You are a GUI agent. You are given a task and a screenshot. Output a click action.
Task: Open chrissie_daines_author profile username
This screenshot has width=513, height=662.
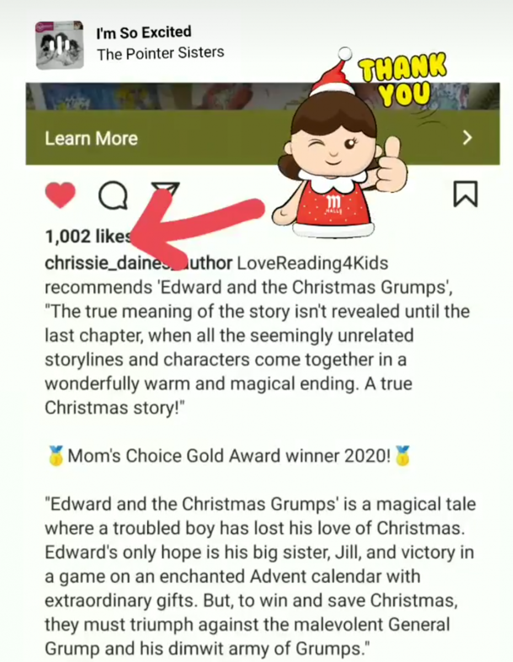pos(138,264)
